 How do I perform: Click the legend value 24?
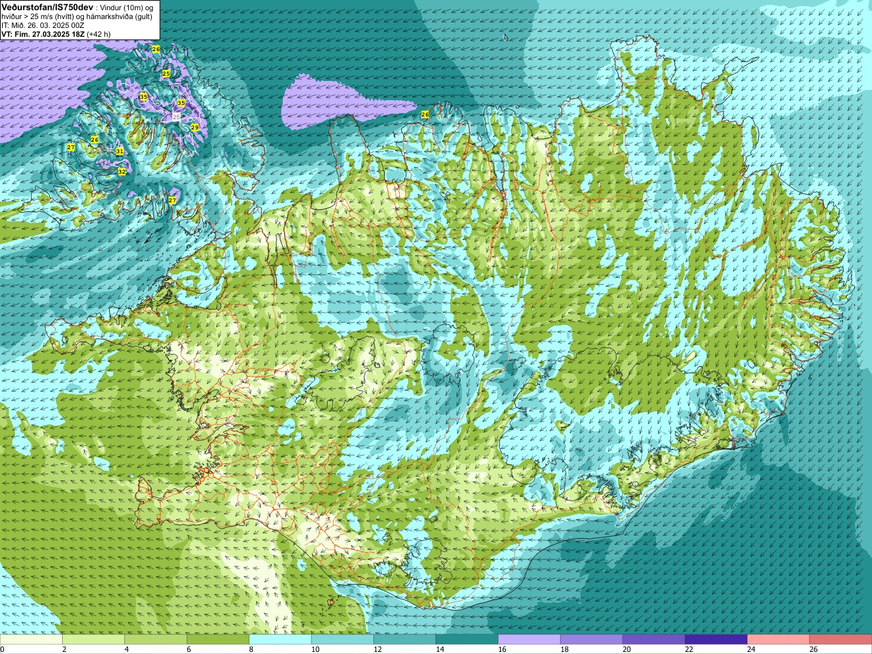tap(751, 649)
